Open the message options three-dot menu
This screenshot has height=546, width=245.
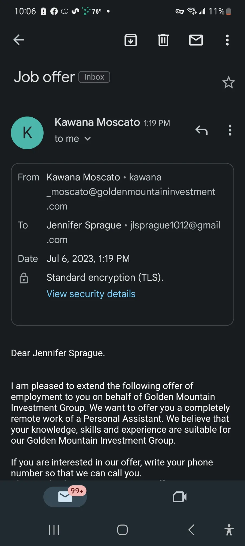(x=230, y=130)
